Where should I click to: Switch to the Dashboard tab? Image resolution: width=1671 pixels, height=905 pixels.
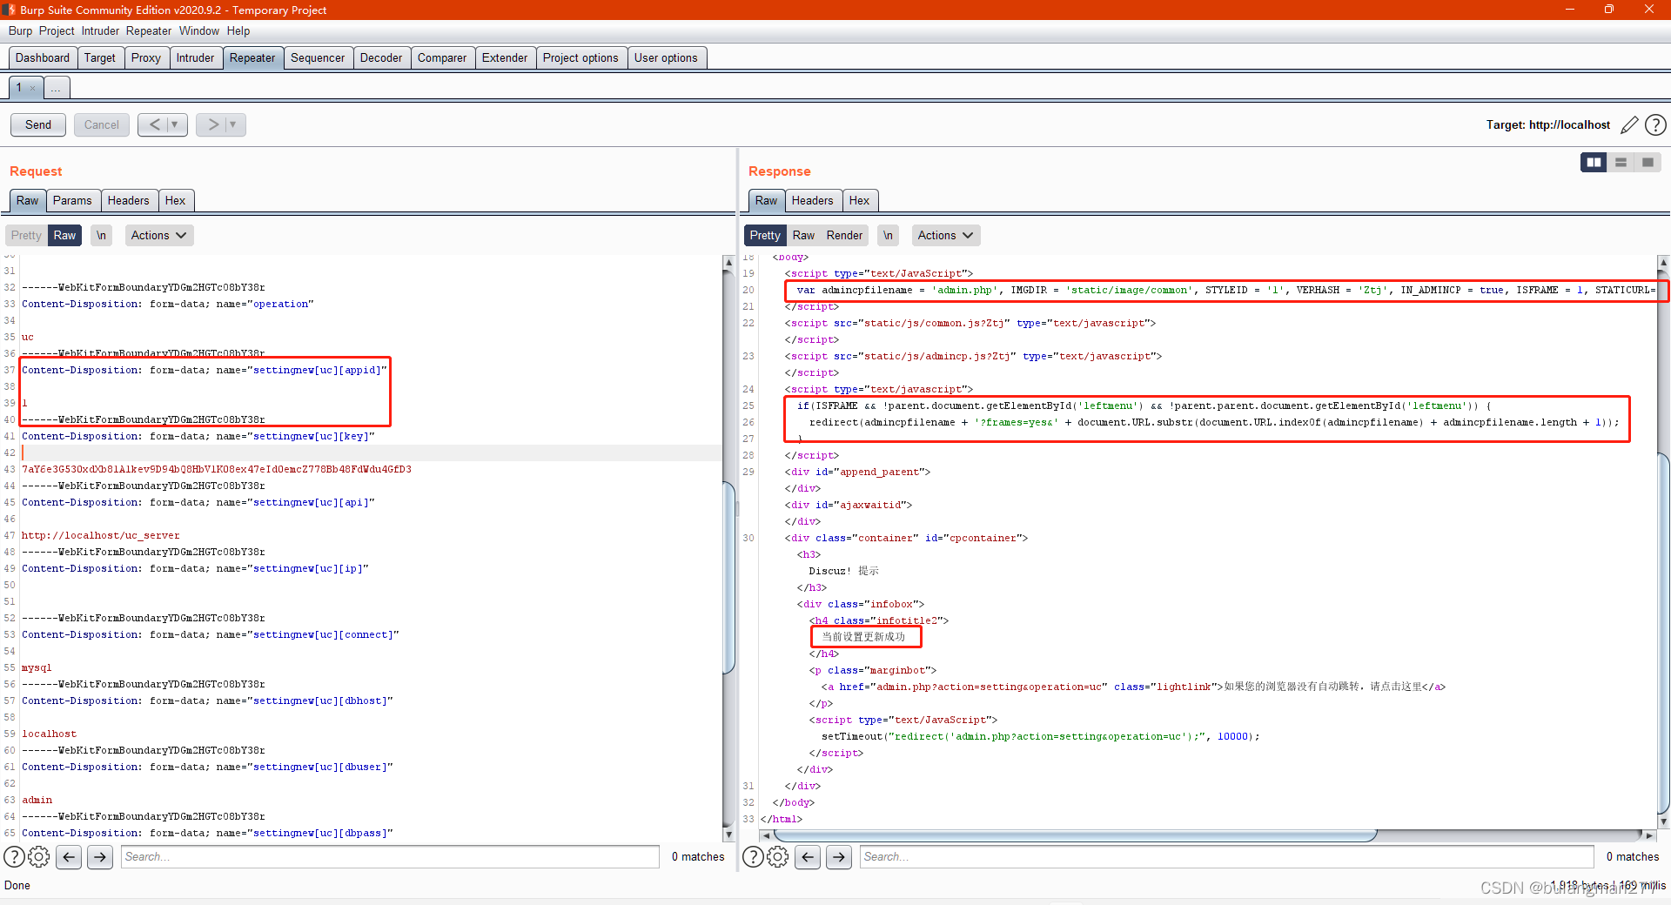tap(43, 57)
